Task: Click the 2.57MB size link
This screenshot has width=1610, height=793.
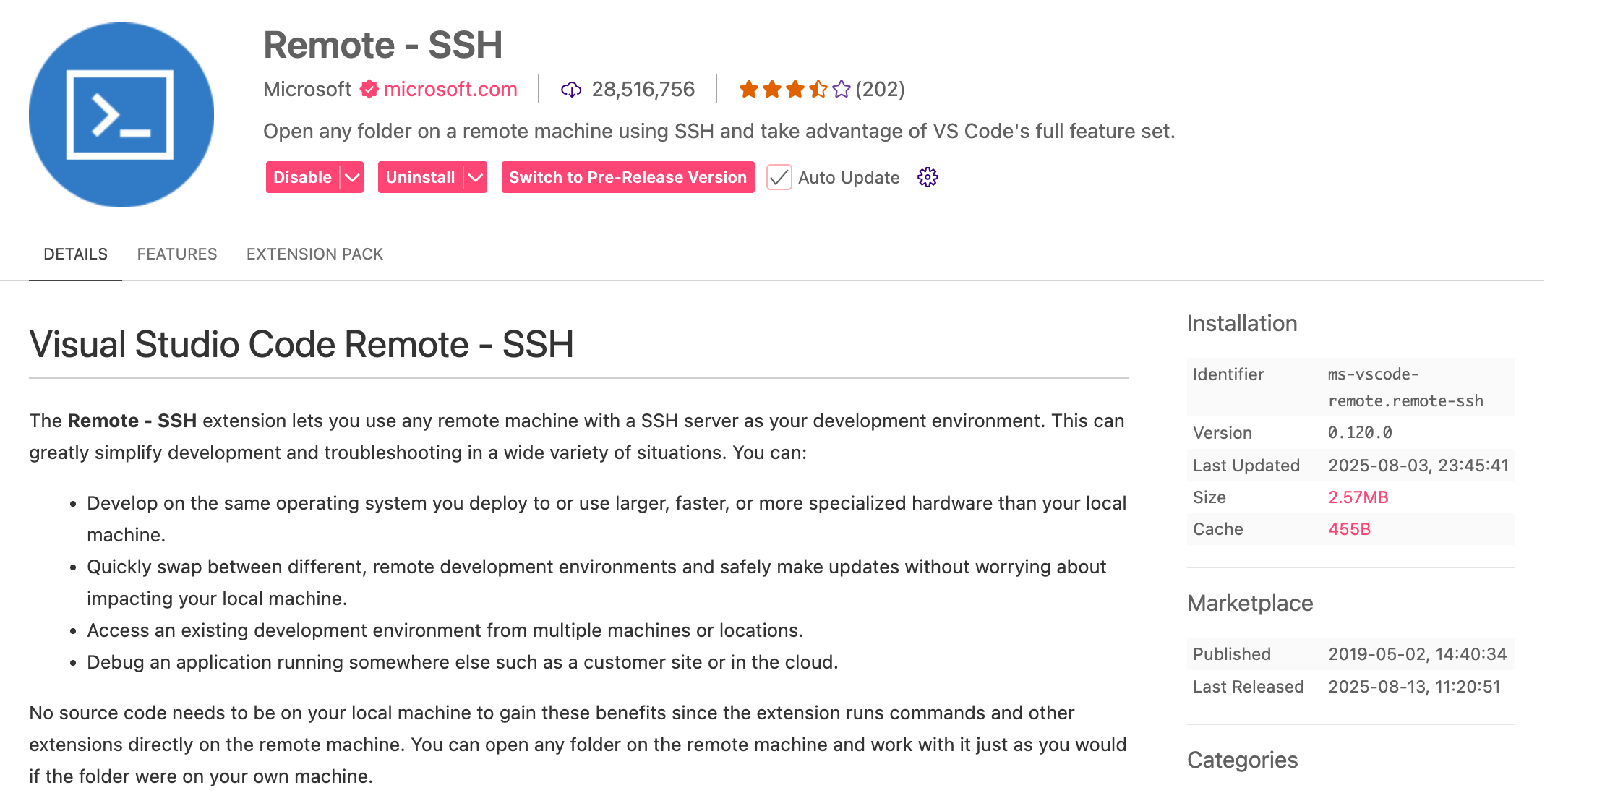Action: coord(1358,497)
